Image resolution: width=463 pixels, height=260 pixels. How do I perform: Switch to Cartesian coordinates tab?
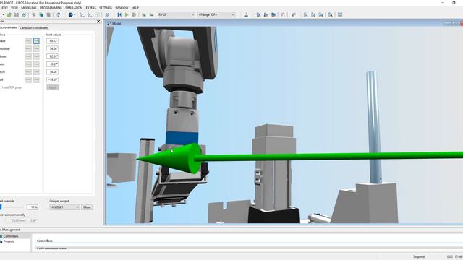tap(34, 28)
